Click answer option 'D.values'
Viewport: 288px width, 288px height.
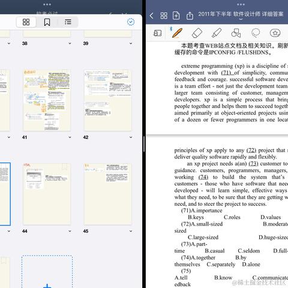[x=271, y=217]
